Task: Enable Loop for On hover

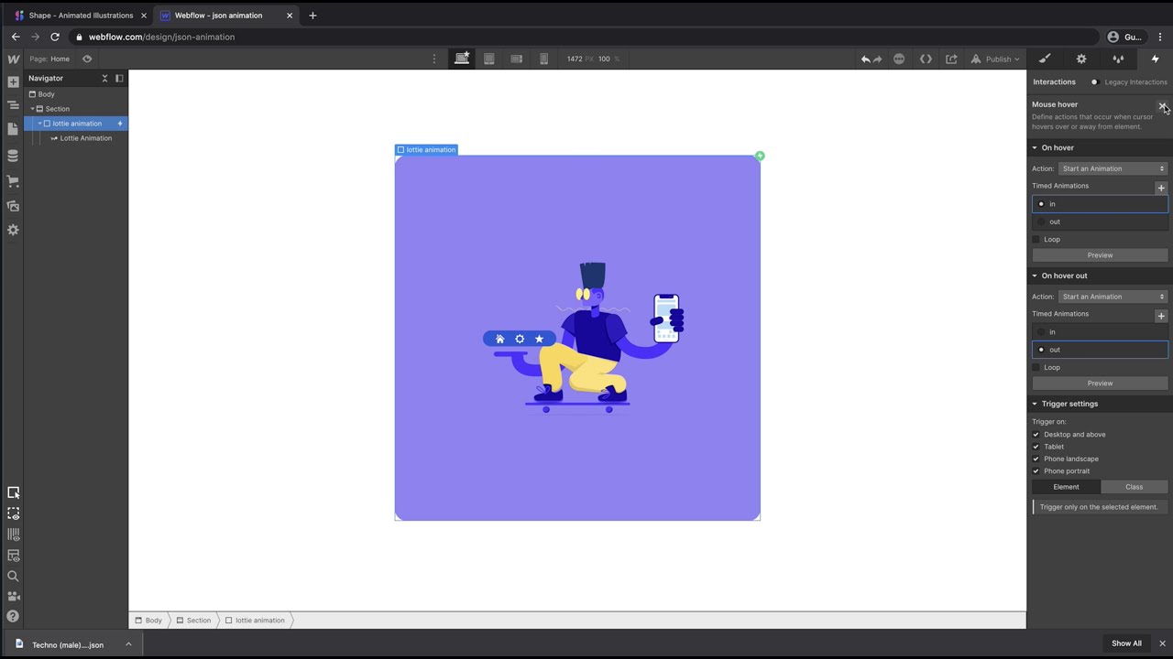Action: click(x=1036, y=240)
